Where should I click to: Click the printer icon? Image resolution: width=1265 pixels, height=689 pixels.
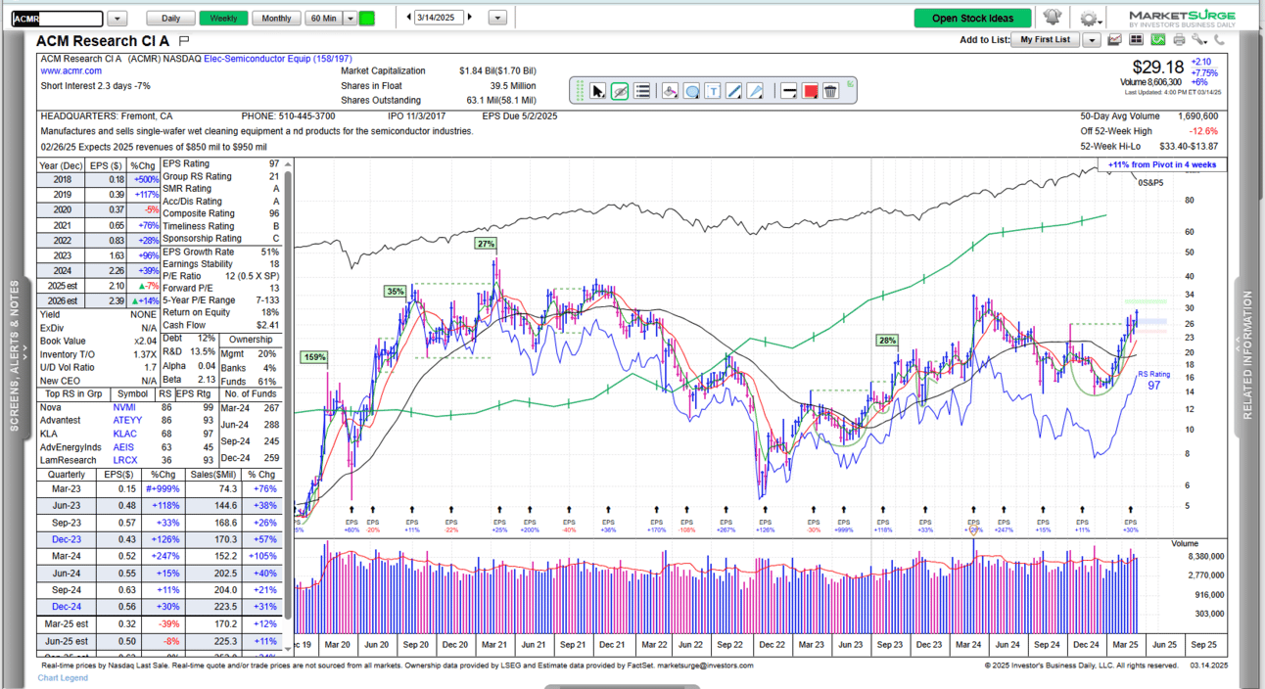pos(1179,40)
